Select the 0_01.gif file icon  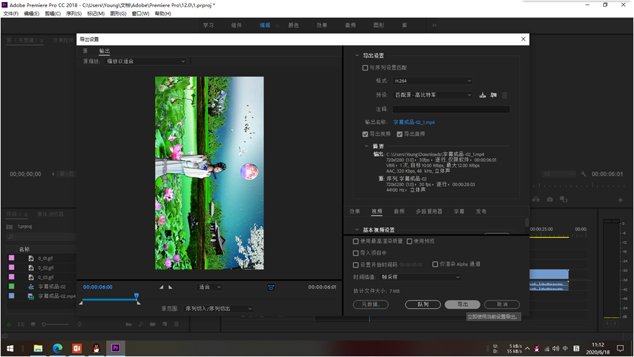coord(31,258)
